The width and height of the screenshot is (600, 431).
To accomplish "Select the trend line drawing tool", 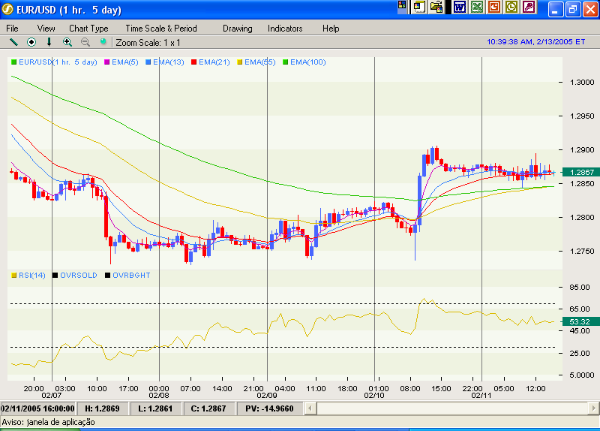I will coord(13,42).
